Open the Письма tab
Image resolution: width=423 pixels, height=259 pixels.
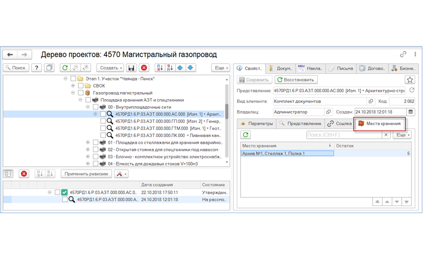[x=341, y=69]
